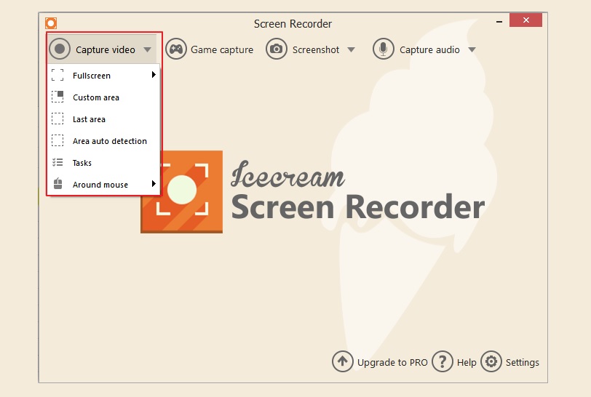This screenshot has width=591, height=397.
Task: Select Area auto detection option
Action: coord(104,141)
